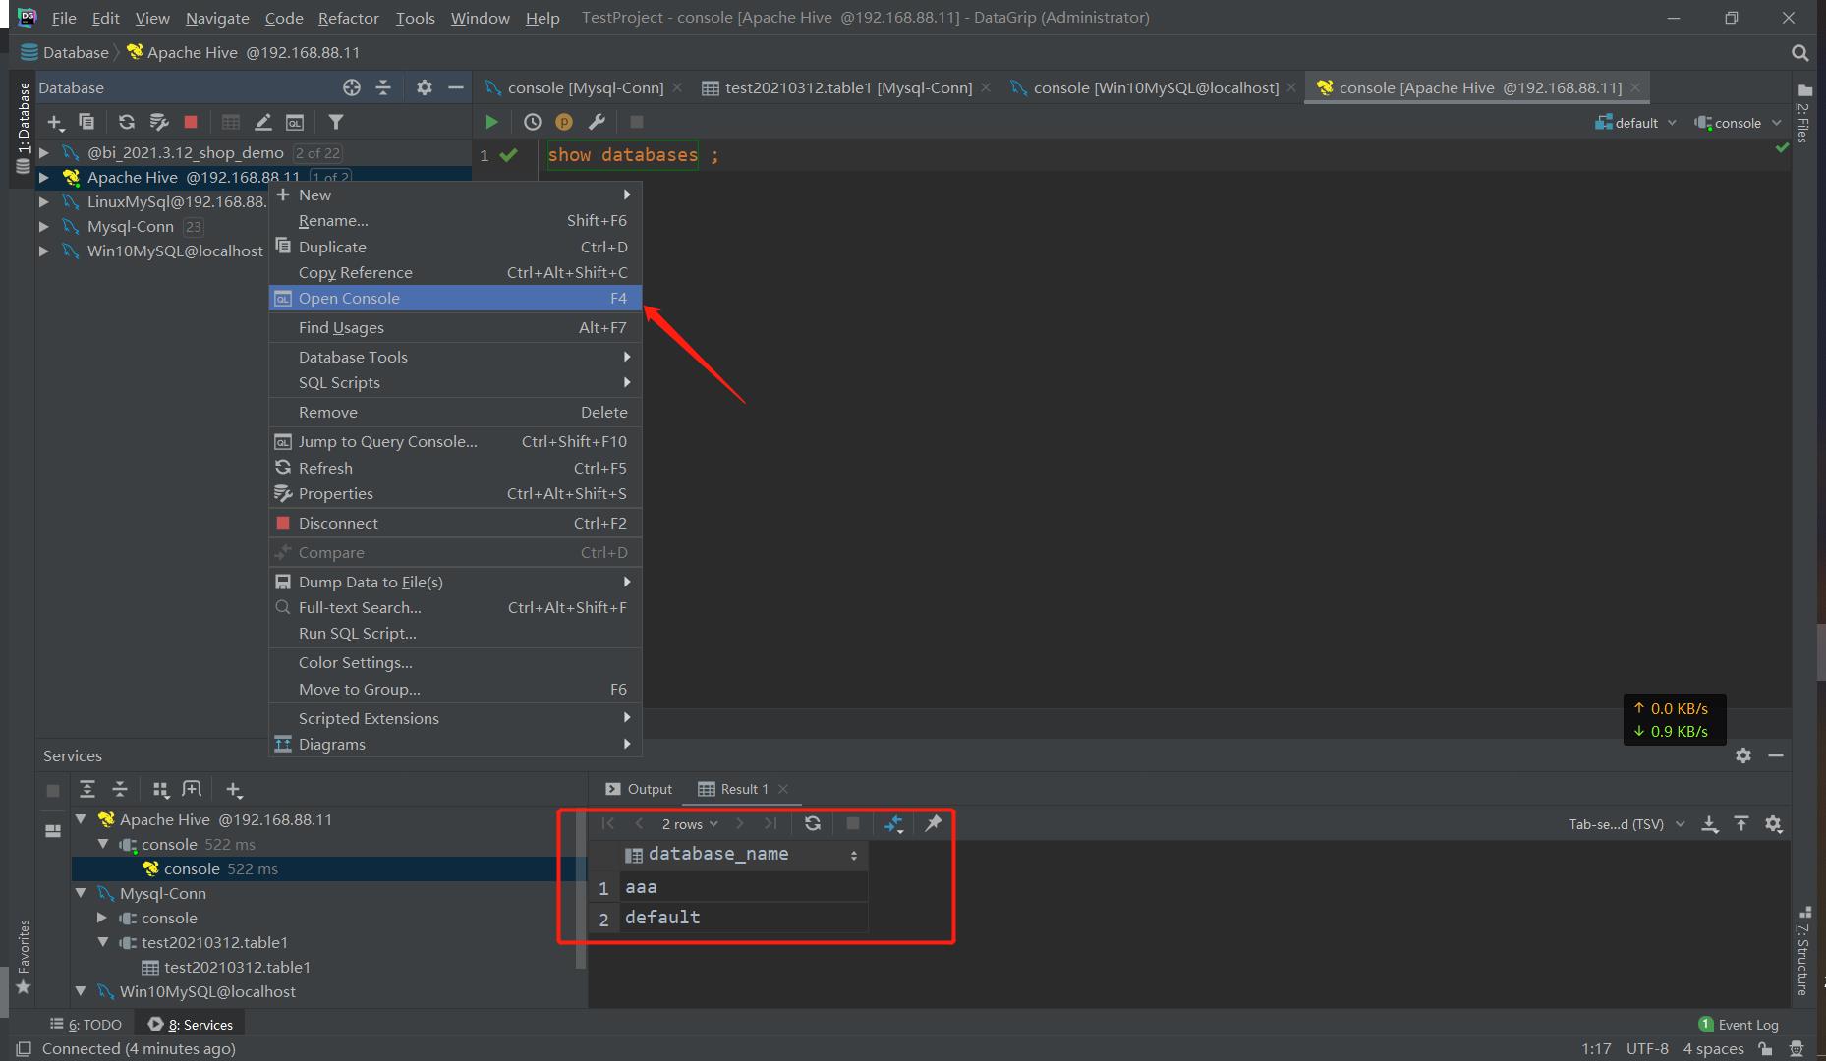Click the 1:17 line column indicator
Image resolution: width=1826 pixels, height=1061 pixels.
1596,1048
